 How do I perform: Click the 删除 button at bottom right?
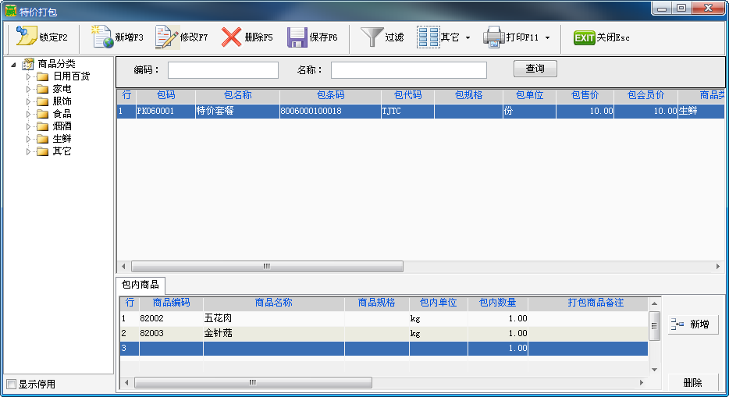[692, 382]
